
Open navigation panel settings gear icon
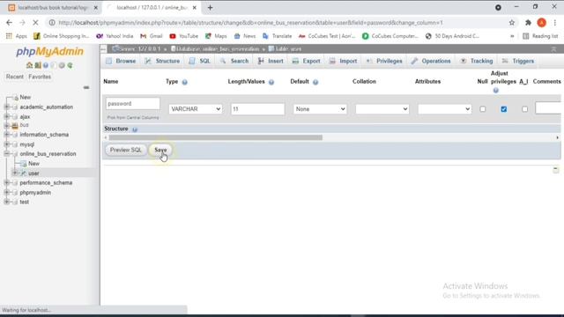[62, 65]
